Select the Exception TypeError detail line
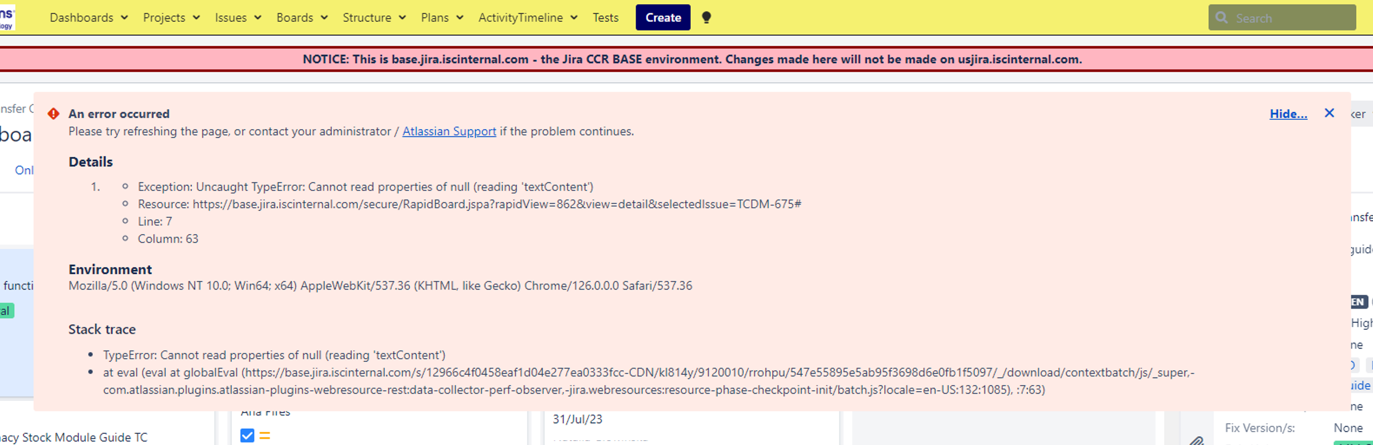Screen dimensions: 1373x445 coord(365,187)
